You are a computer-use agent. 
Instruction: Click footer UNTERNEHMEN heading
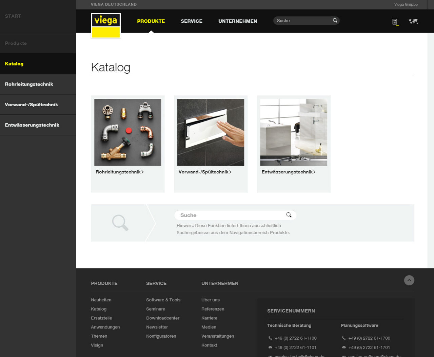pos(220,283)
